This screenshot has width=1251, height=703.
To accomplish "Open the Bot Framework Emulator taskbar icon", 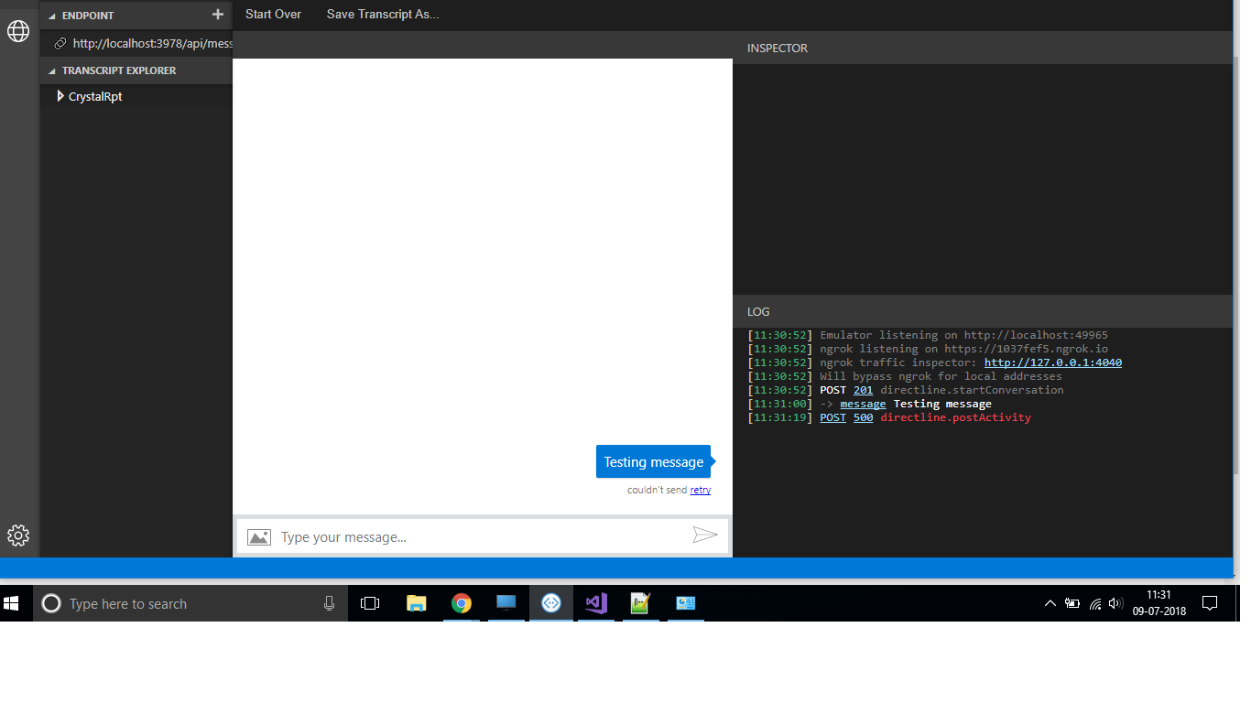I will click(x=550, y=603).
